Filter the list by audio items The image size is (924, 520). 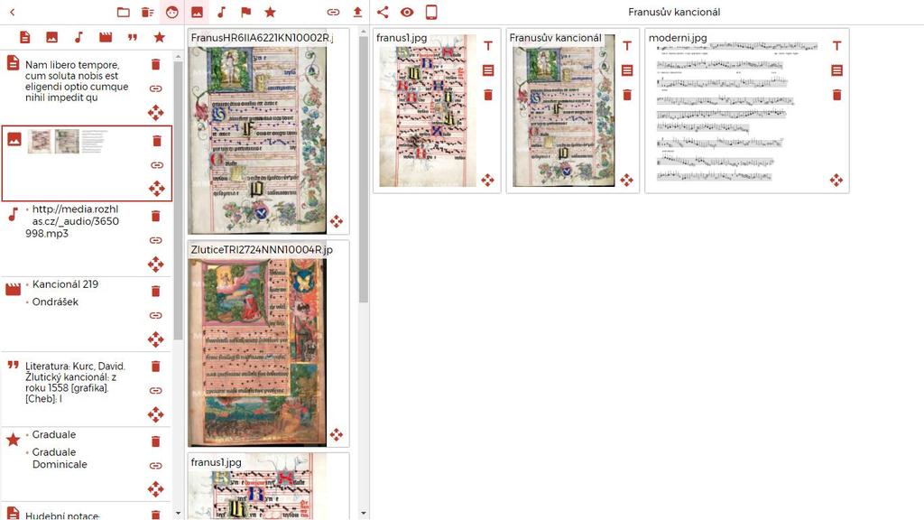tap(79, 37)
